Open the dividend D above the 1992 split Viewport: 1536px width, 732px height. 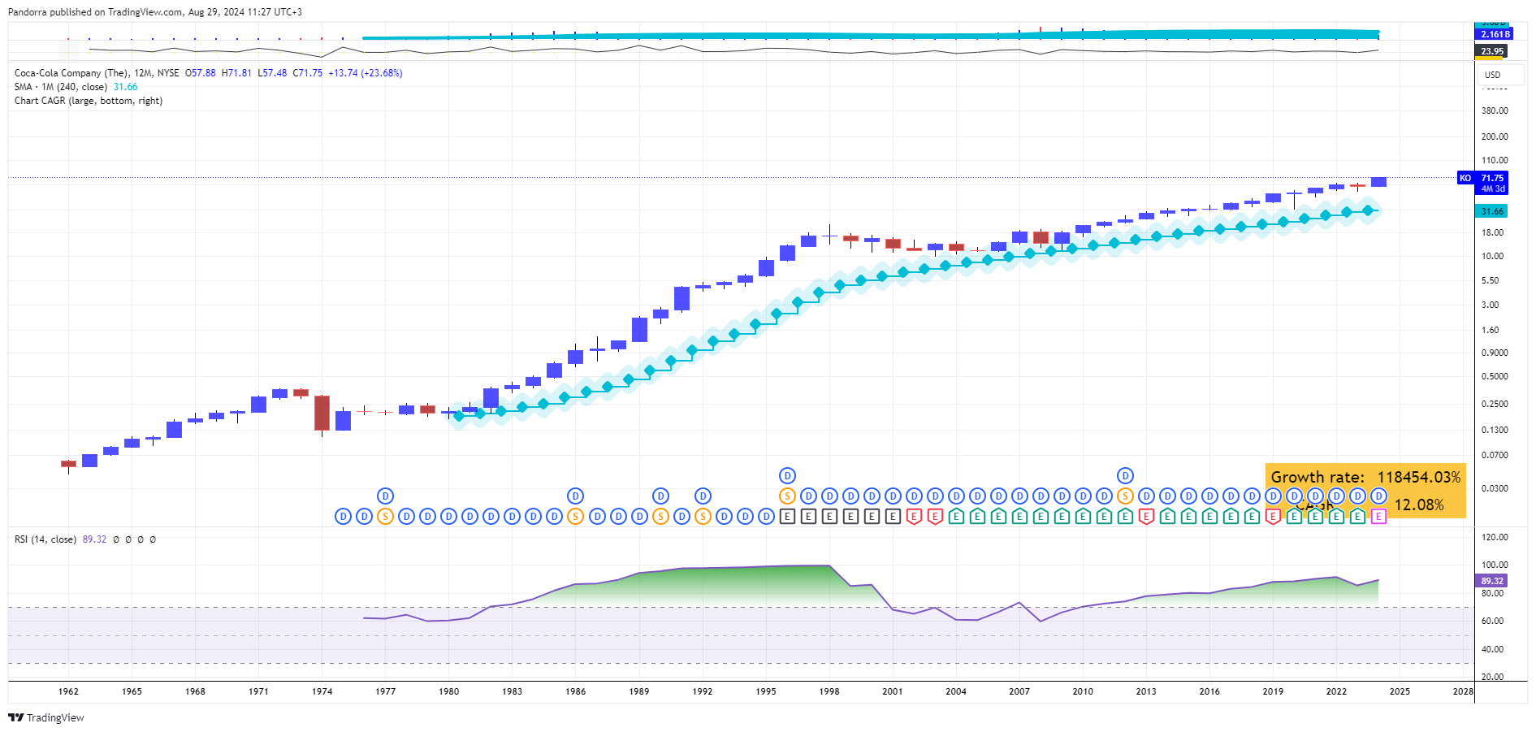(703, 496)
